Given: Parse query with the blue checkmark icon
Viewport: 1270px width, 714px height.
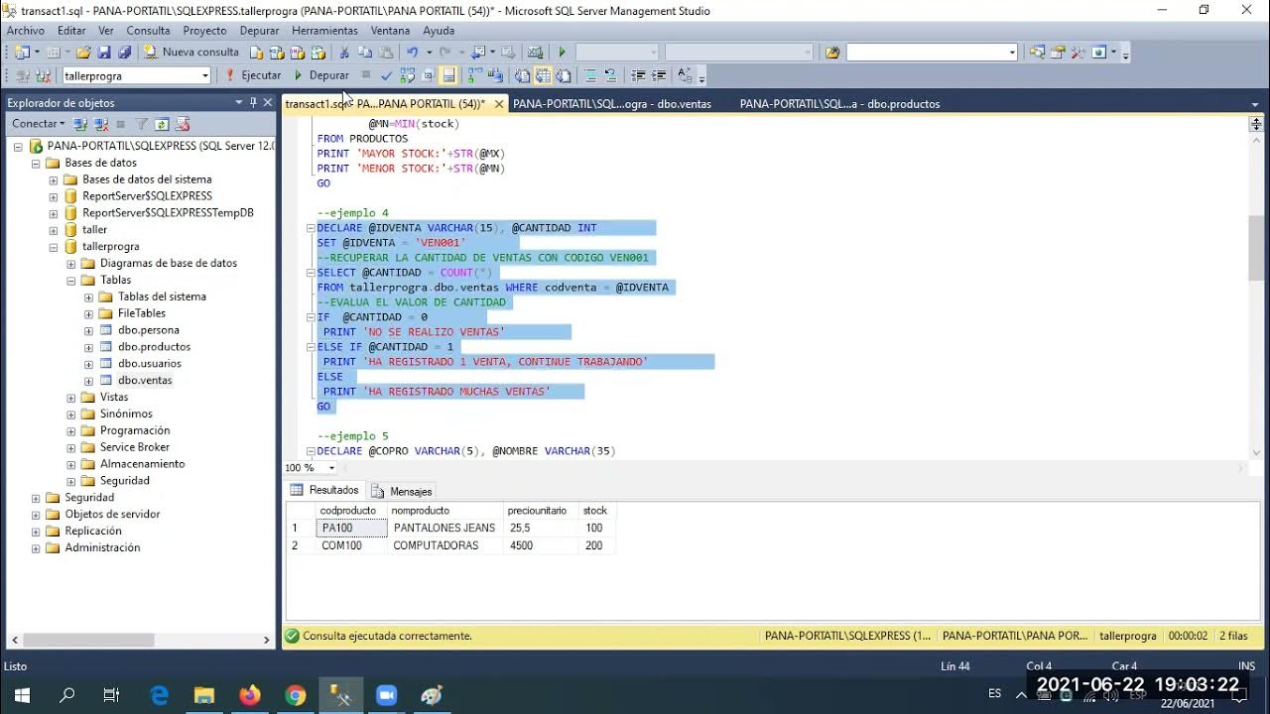Looking at the screenshot, I should pyautogui.click(x=387, y=75).
